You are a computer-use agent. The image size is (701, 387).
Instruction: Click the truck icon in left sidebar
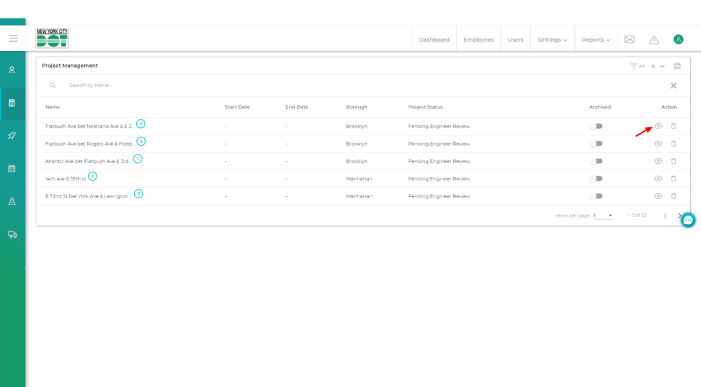point(12,234)
